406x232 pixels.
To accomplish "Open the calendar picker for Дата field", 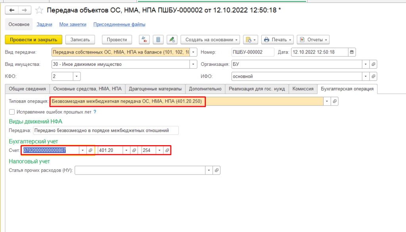I will (x=352, y=52).
